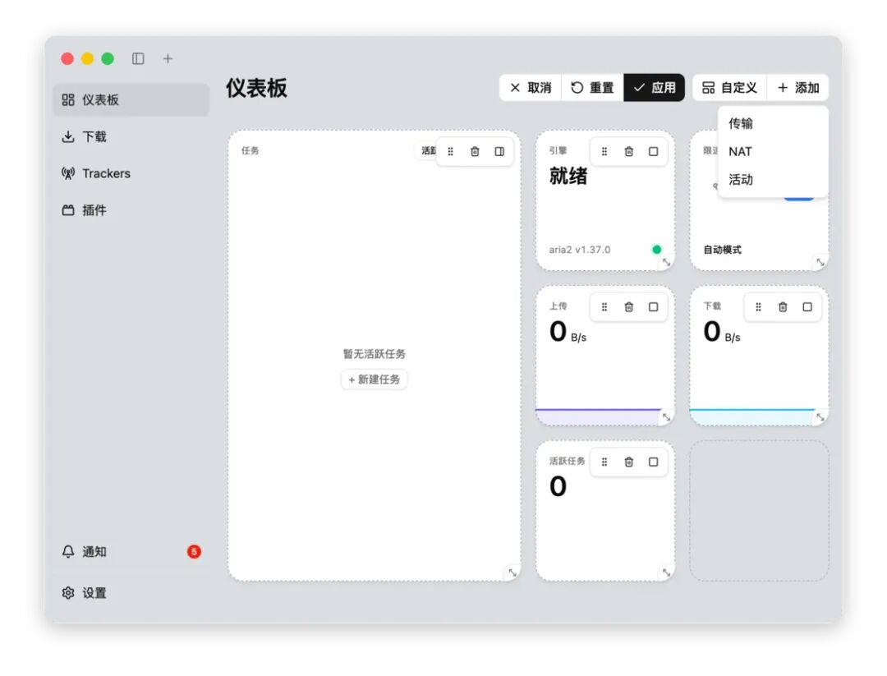Click the 新建任务 button

tap(375, 379)
